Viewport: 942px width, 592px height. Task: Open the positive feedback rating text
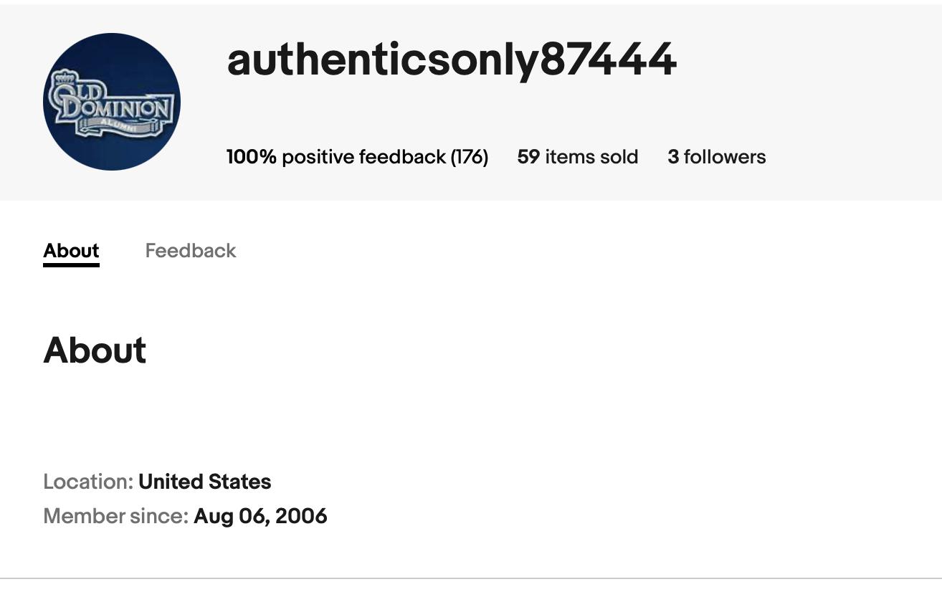tap(357, 157)
